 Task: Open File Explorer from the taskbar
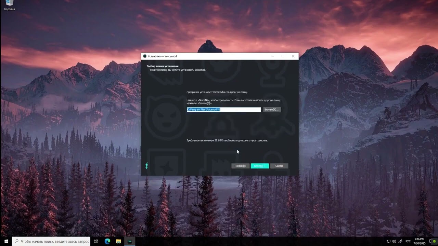pyautogui.click(x=118, y=241)
